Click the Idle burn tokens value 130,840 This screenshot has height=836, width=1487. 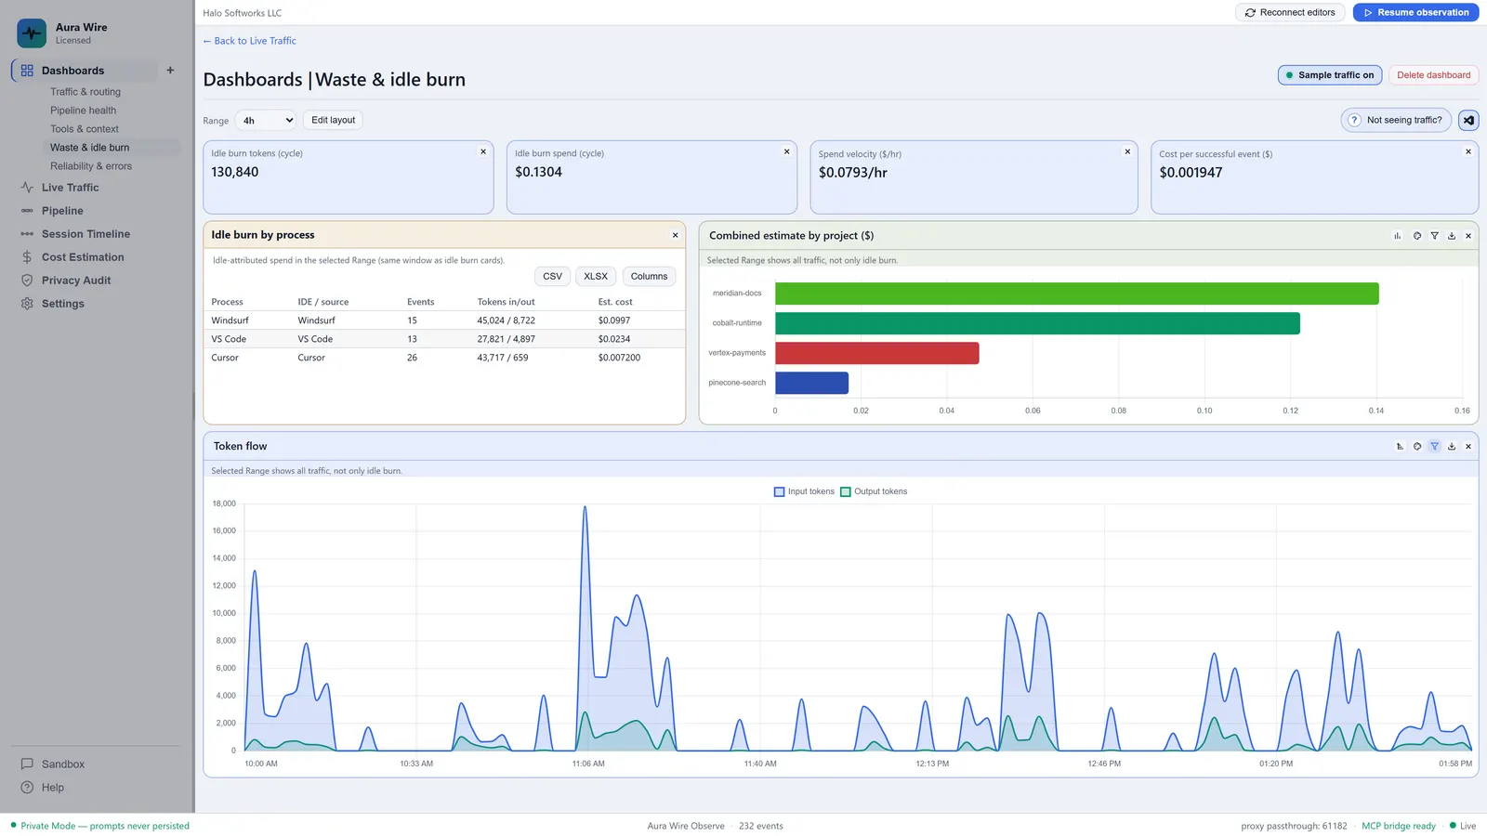(235, 172)
